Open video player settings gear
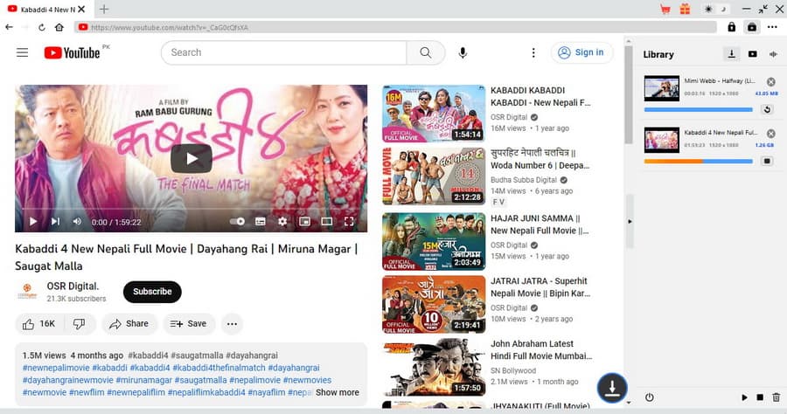The height and width of the screenshot is (414, 787). coord(282,222)
